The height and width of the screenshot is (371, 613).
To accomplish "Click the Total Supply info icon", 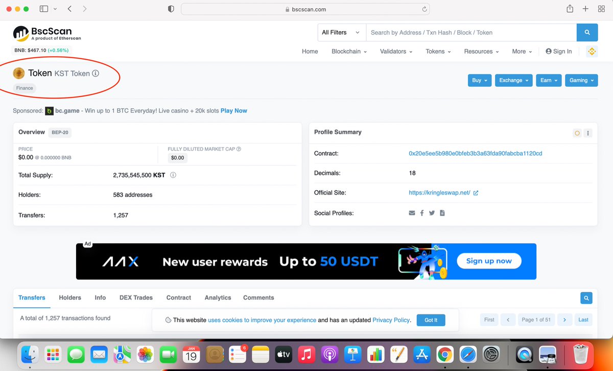I will 173,175.
